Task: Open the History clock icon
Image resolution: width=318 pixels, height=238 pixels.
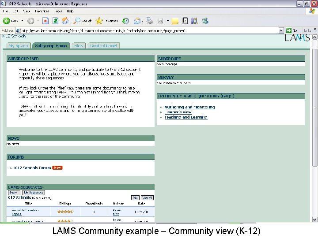Action: [125, 21]
